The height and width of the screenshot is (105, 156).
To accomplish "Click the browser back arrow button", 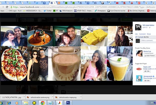I will click(x=2, y=7).
